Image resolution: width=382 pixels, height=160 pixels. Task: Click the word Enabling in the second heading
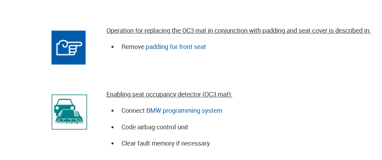[x=118, y=94]
